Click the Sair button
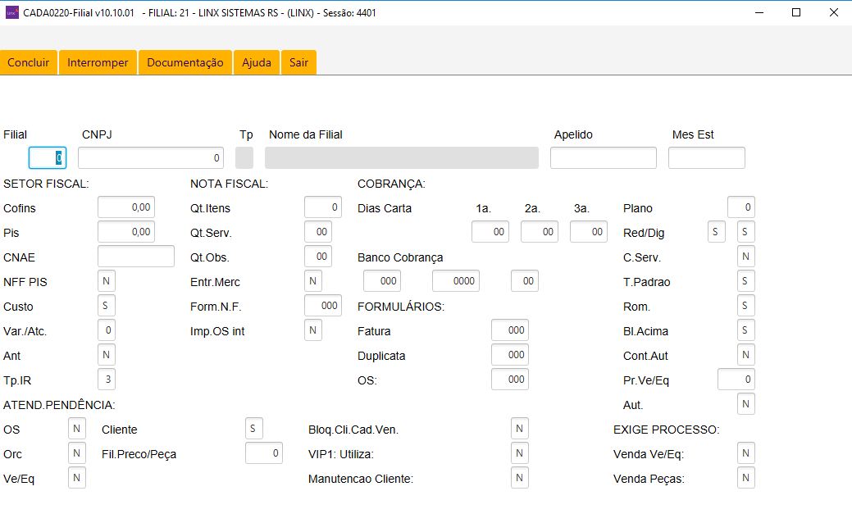Screen dimensions: 852x532 (x=298, y=62)
